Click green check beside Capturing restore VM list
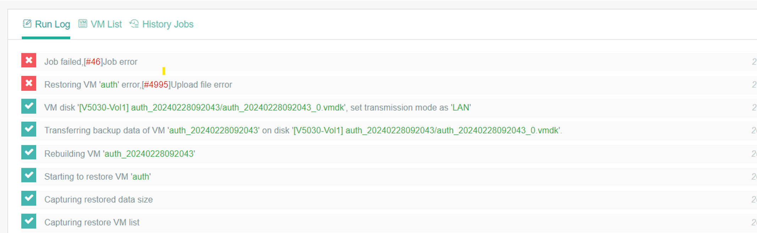Image resolution: width=757 pixels, height=233 pixels. click(x=29, y=221)
